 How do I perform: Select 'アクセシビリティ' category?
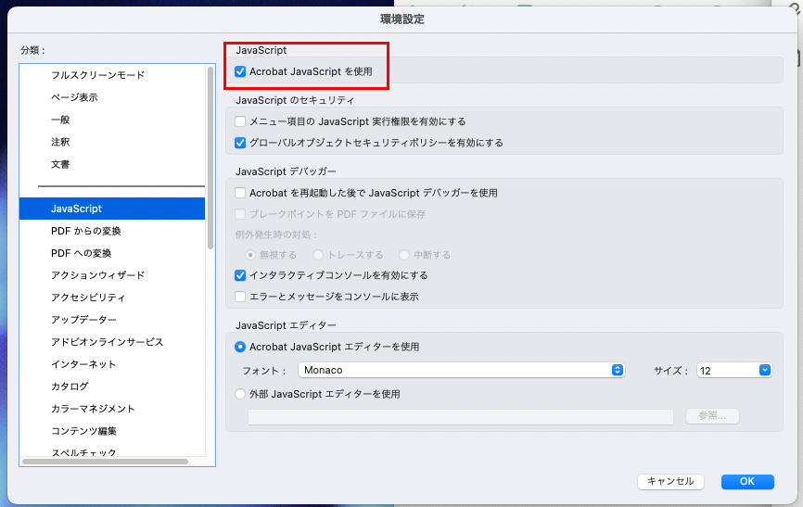point(88,298)
